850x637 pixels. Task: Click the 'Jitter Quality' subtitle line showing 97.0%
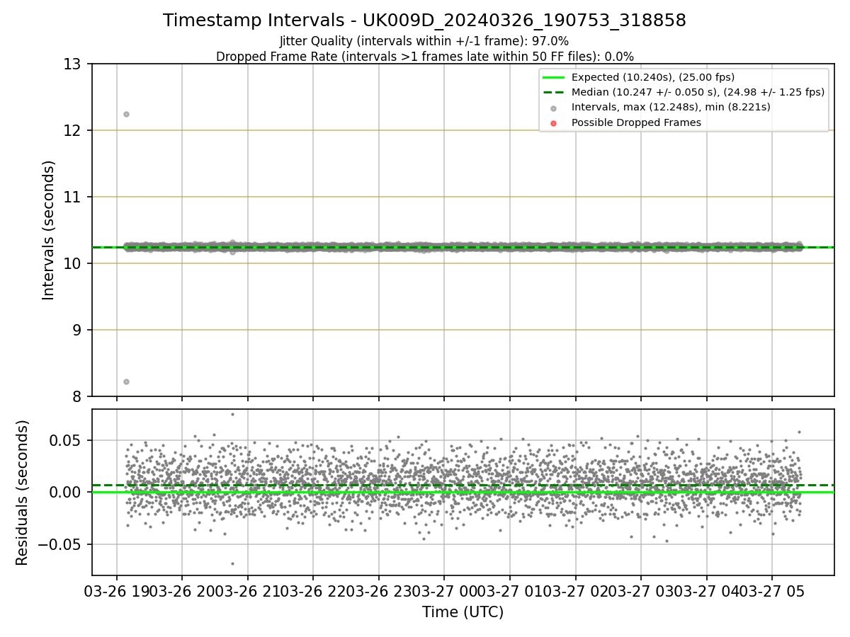click(x=424, y=41)
